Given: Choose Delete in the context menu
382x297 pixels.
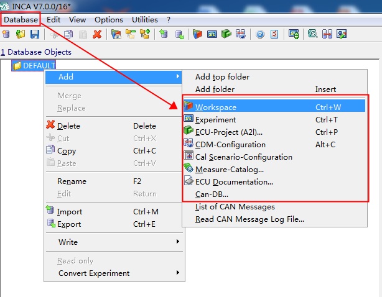Looking at the screenshot, I should click(114, 126).
